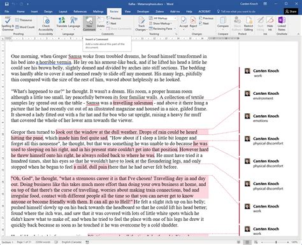The image size is (302, 245).
Task: Toggle the Reviewing Pane
Action: point(161,29)
